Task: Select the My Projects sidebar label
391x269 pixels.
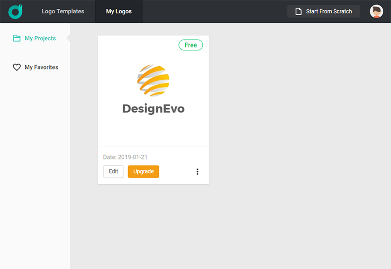Action: pyautogui.click(x=40, y=38)
